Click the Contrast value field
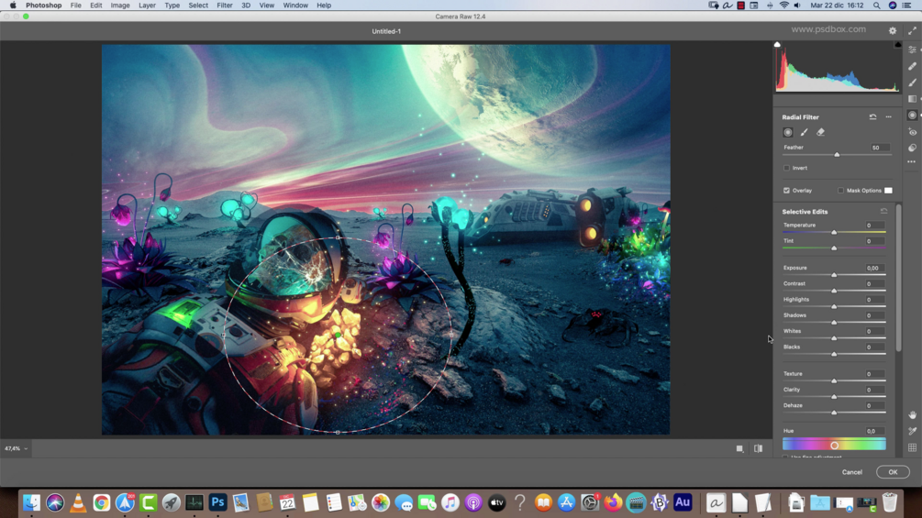The width and height of the screenshot is (922, 518). tap(873, 283)
